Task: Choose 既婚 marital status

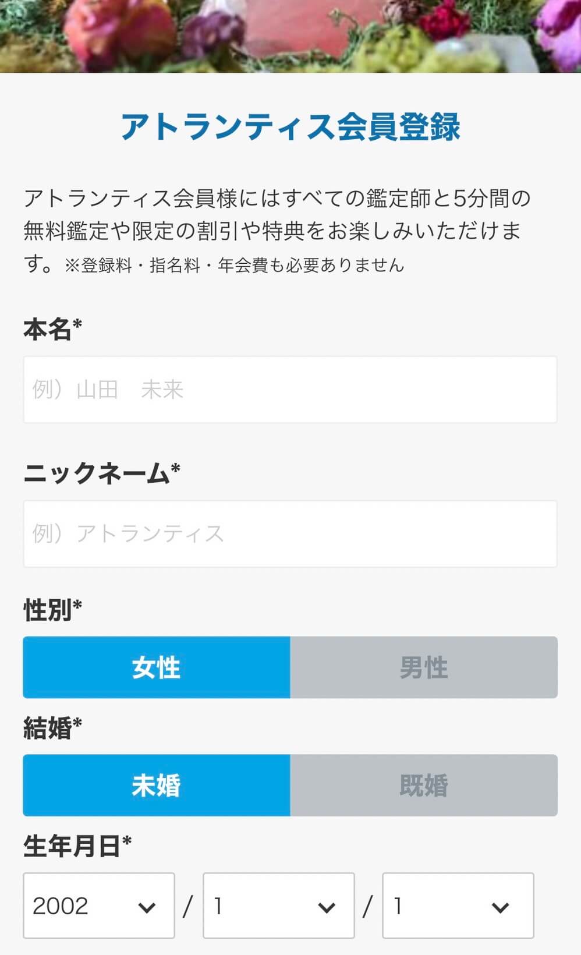Action: click(x=424, y=786)
